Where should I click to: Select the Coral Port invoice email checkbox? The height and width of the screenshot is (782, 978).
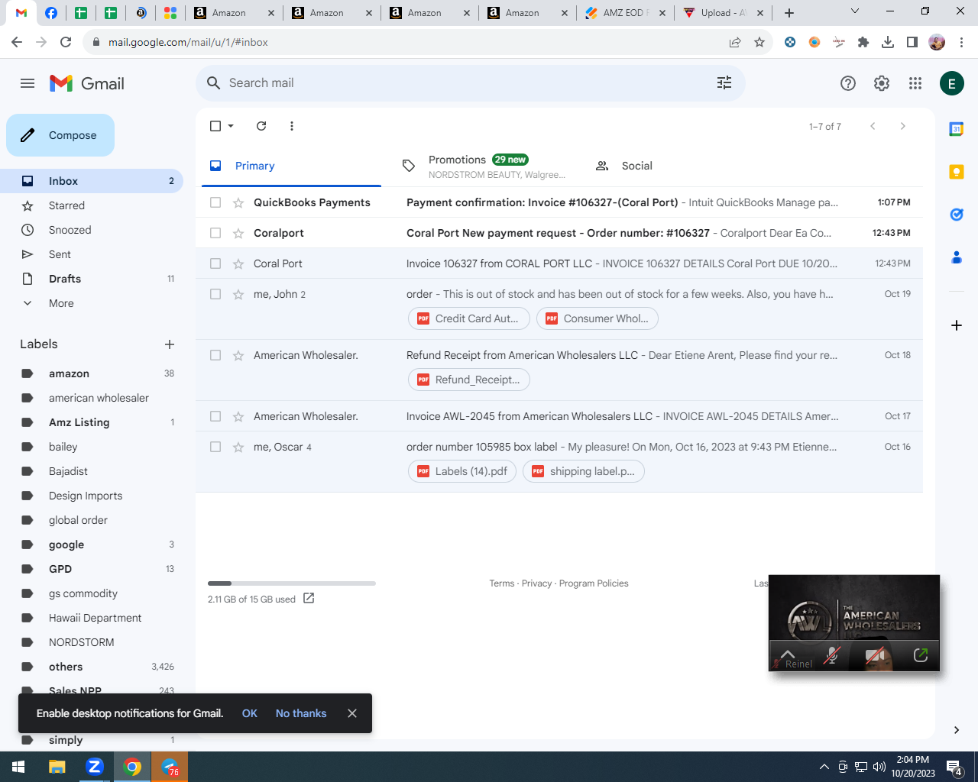click(215, 263)
